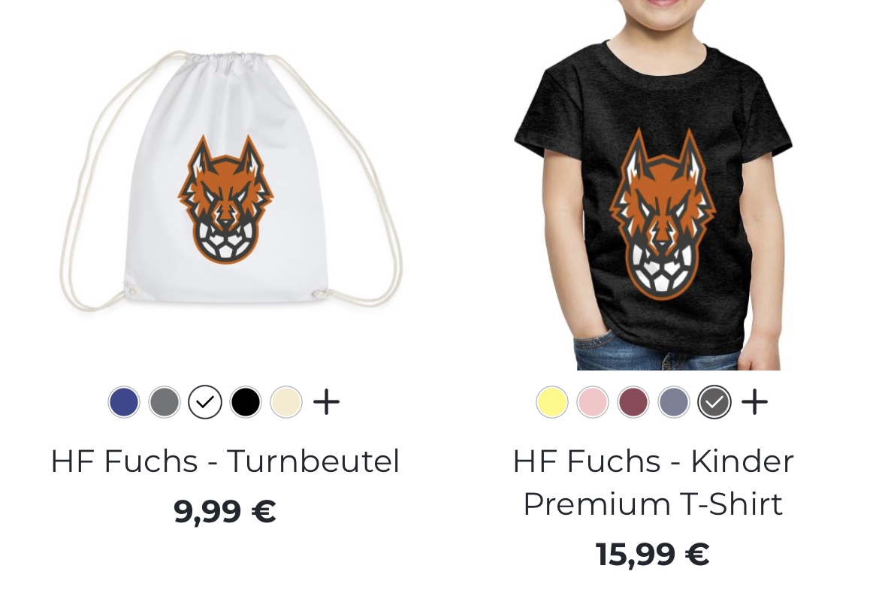Screen dimensions: 879x614
Task: Pick the burgundy Kinder T-Shirt swatch
Action: pos(633,402)
